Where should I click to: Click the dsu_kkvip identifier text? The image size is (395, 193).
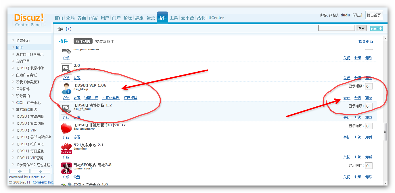pyautogui.click(x=81, y=89)
